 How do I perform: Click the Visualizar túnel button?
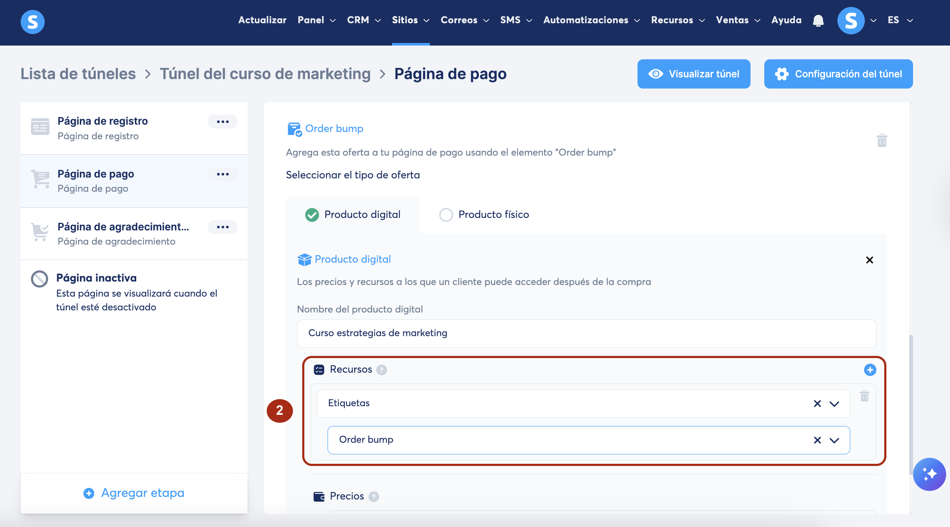pyautogui.click(x=694, y=74)
